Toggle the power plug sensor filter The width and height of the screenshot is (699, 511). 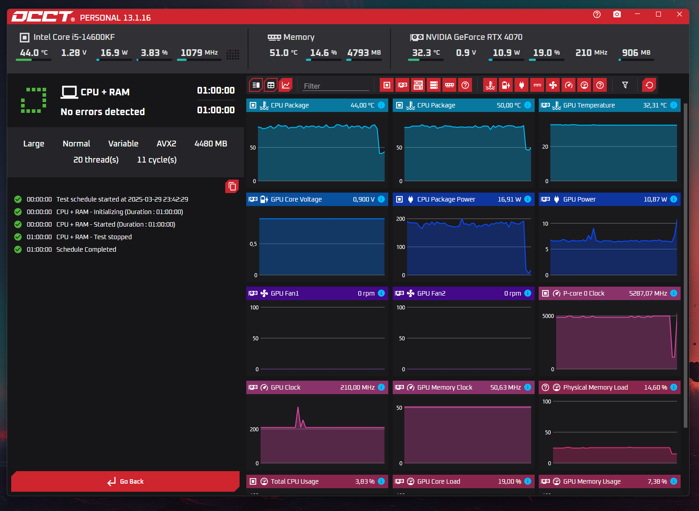coord(522,85)
